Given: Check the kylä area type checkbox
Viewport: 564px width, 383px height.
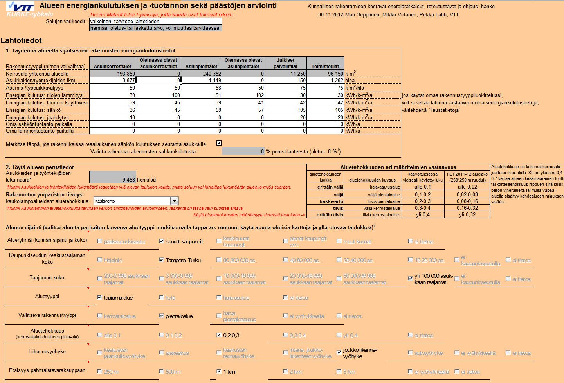Looking at the screenshot, I should pos(161,297).
